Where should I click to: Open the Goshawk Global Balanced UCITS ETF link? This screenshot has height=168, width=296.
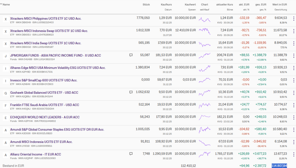[x=44, y=93]
